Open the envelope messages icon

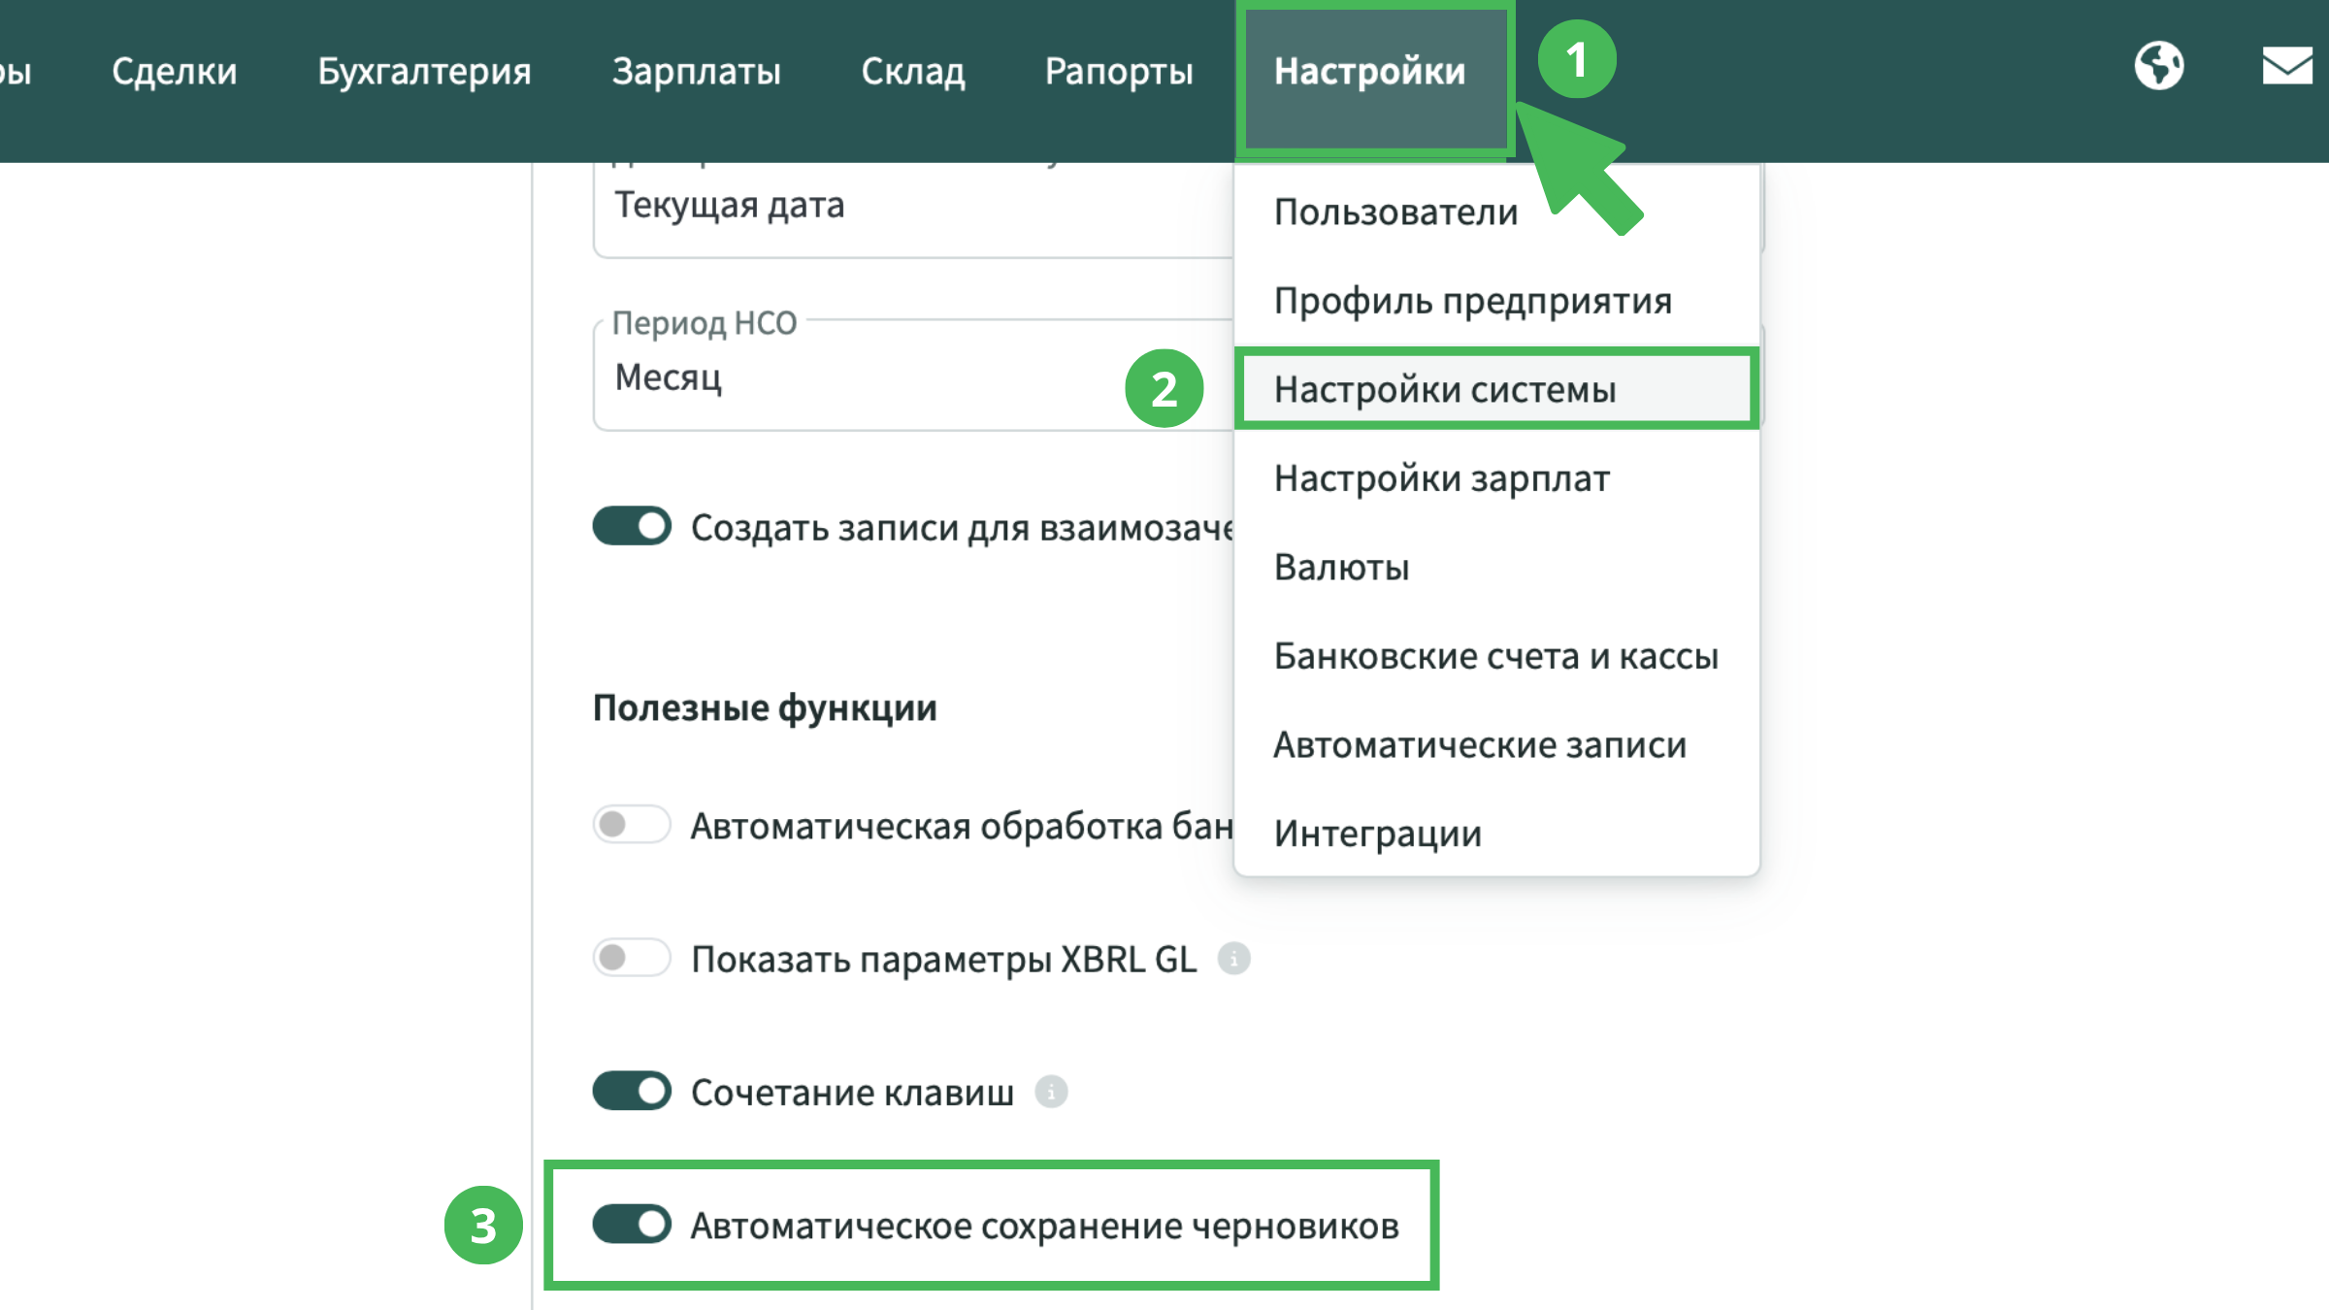(x=2286, y=66)
